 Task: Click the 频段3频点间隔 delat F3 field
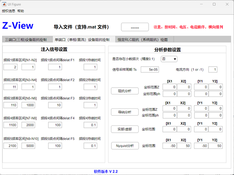click(x=55, y=105)
